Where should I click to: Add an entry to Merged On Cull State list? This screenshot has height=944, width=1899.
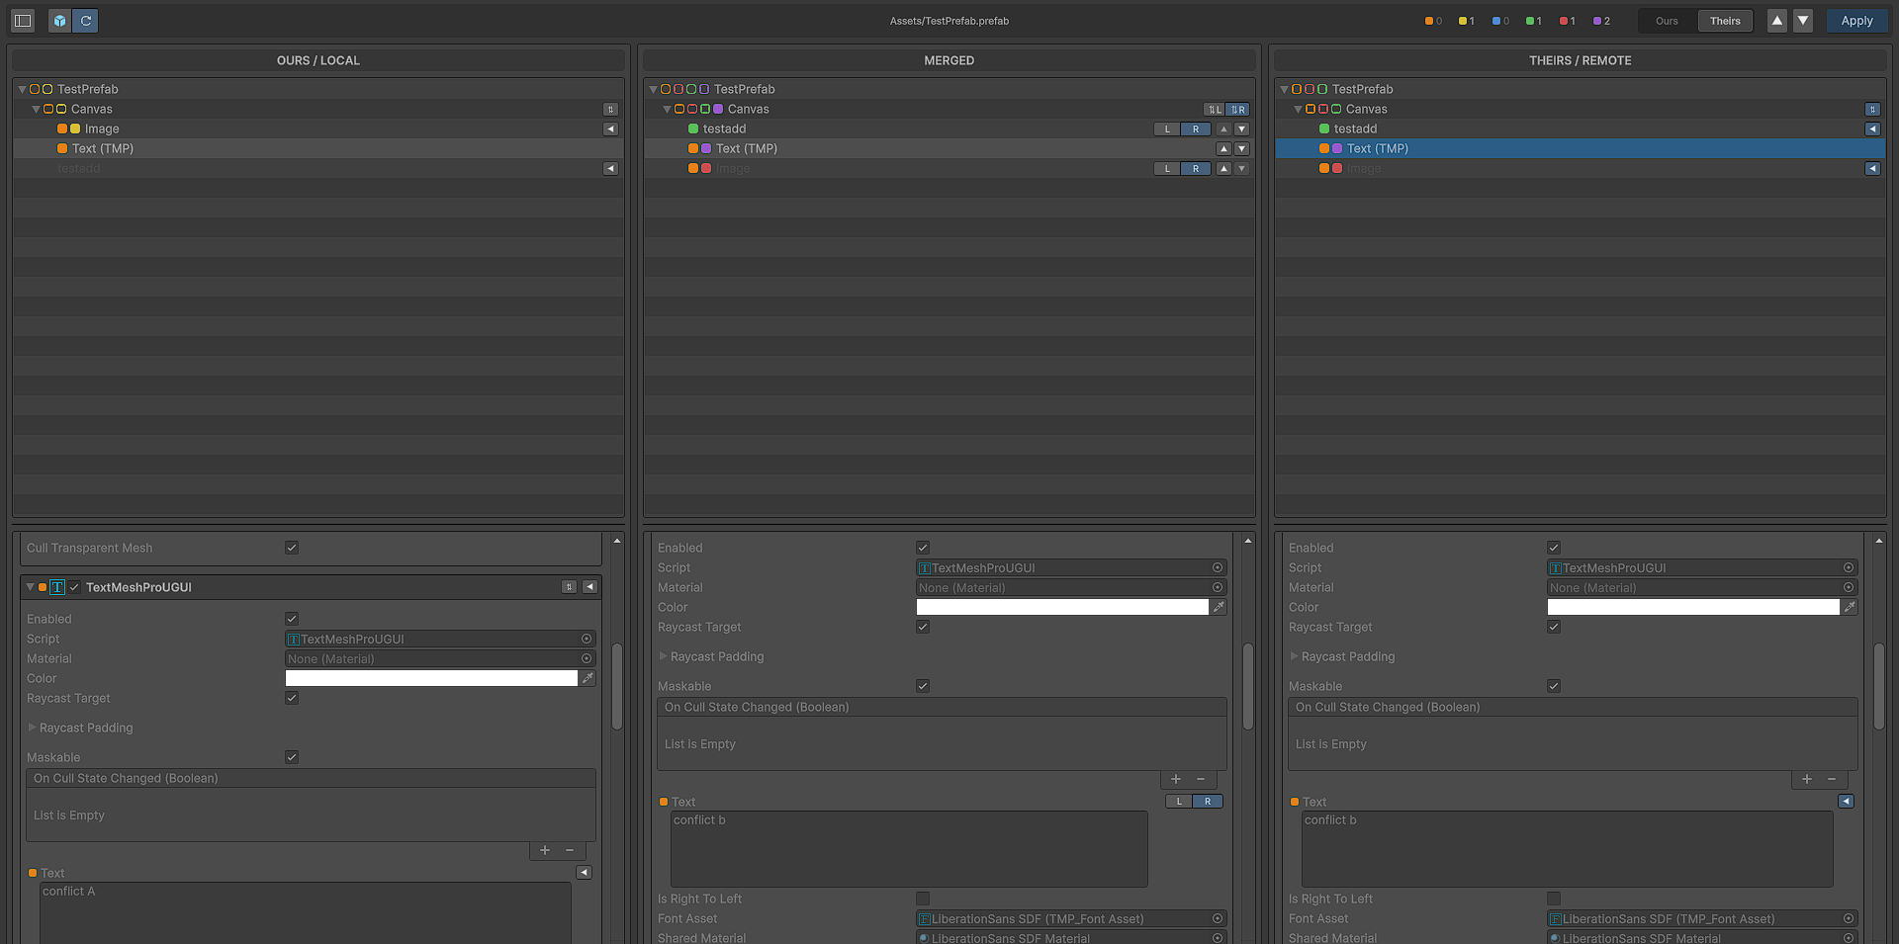pos(1176,779)
